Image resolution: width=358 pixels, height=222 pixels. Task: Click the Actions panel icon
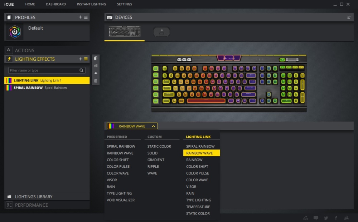[x=9, y=50]
